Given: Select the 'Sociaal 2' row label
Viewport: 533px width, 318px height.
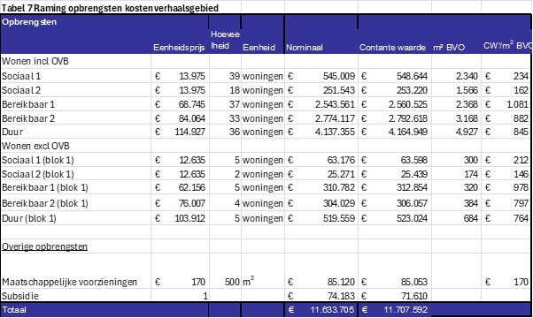Looking at the screenshot, I should (x=21, y=90).
